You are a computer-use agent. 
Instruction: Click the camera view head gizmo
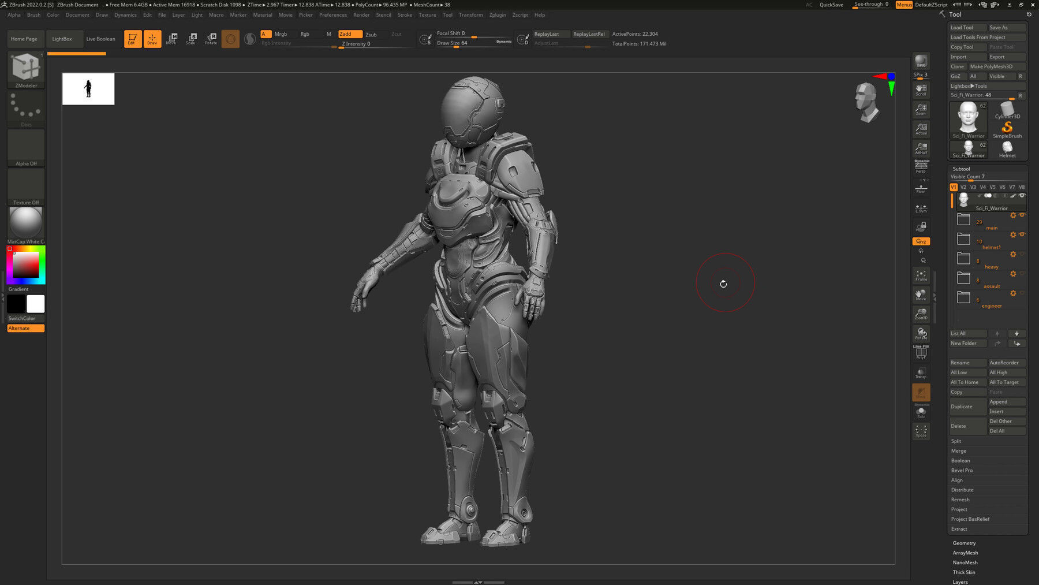[x=866, y=103]
